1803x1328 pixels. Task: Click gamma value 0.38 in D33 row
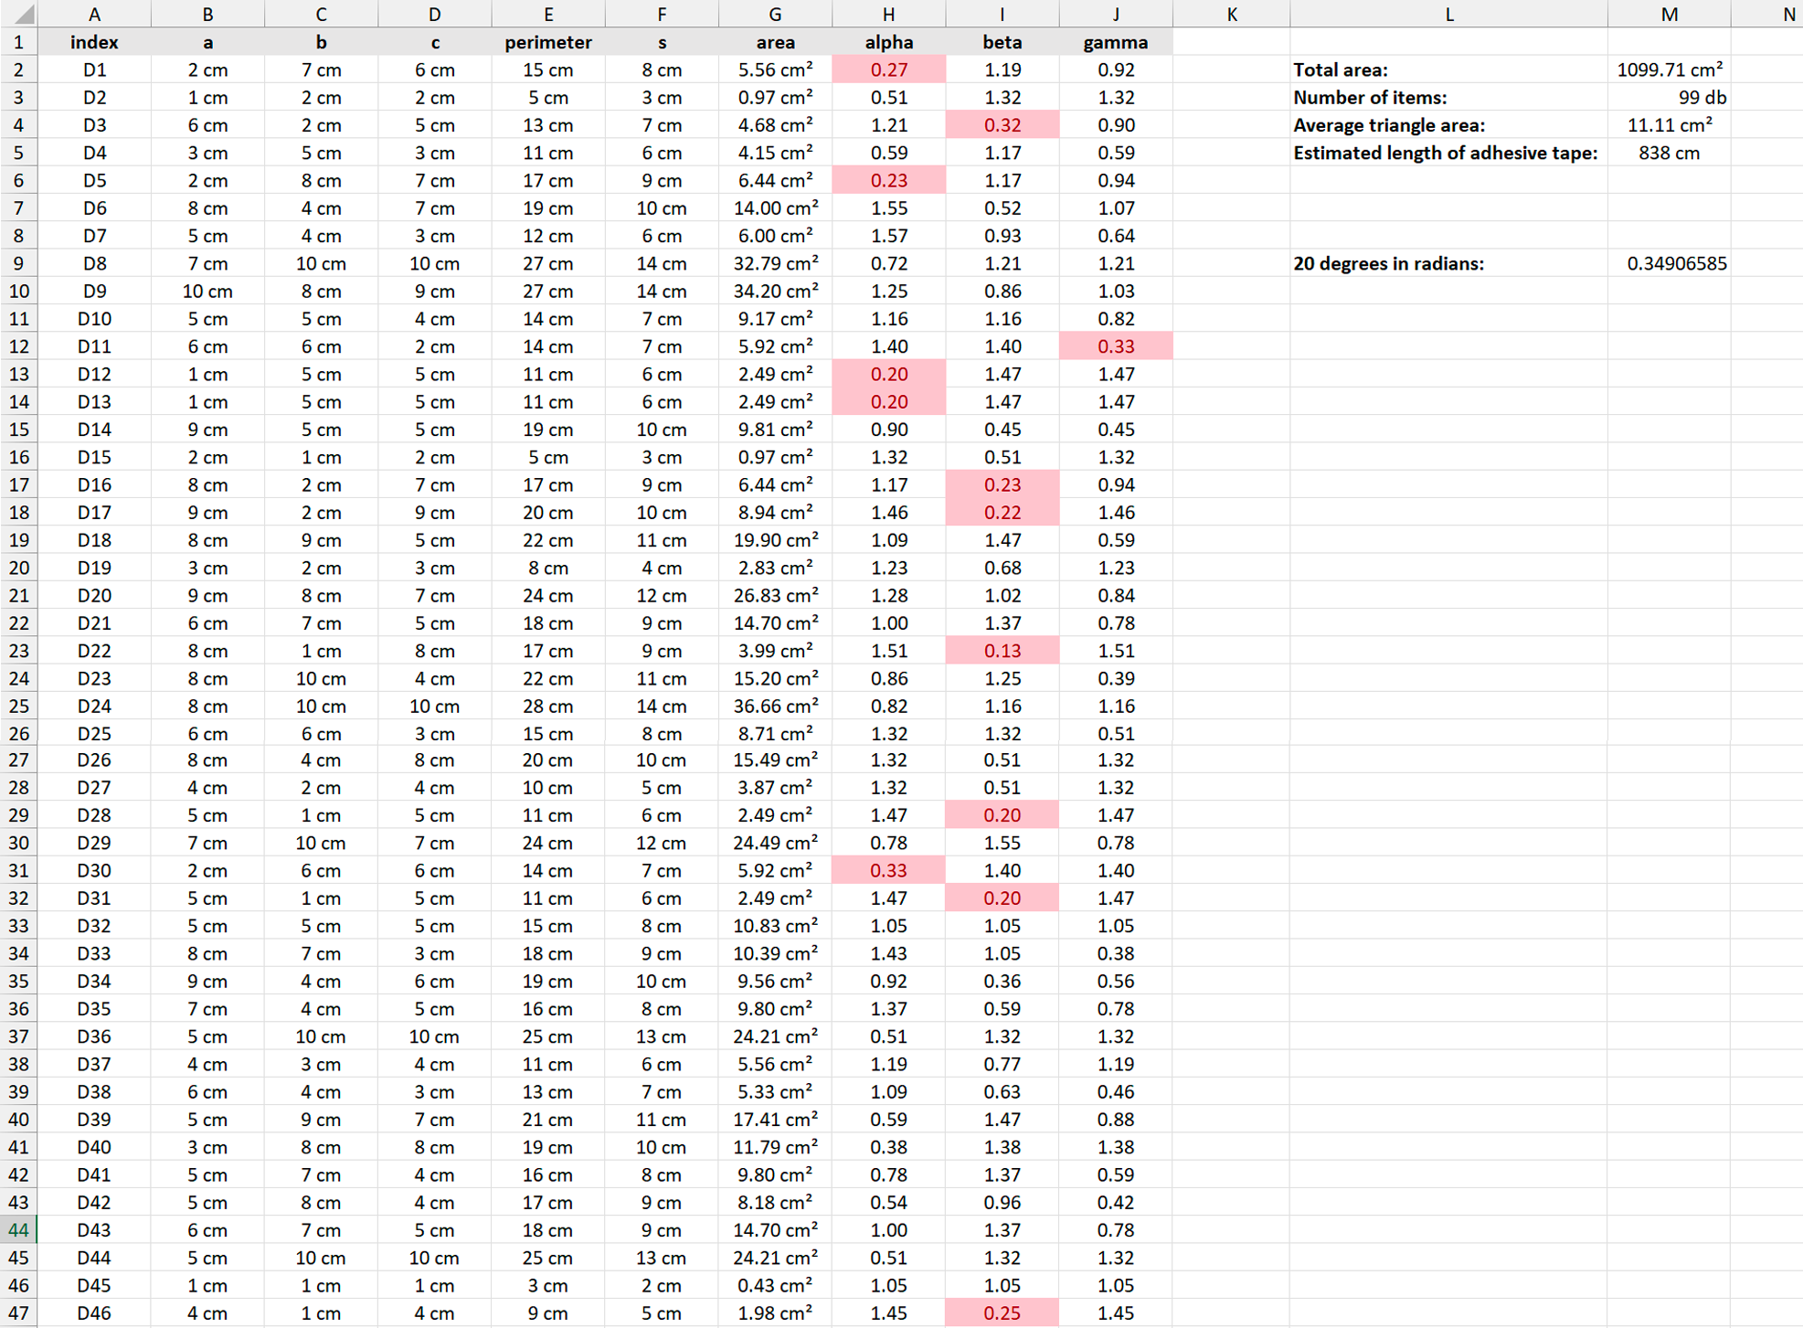coord(1116,953)
